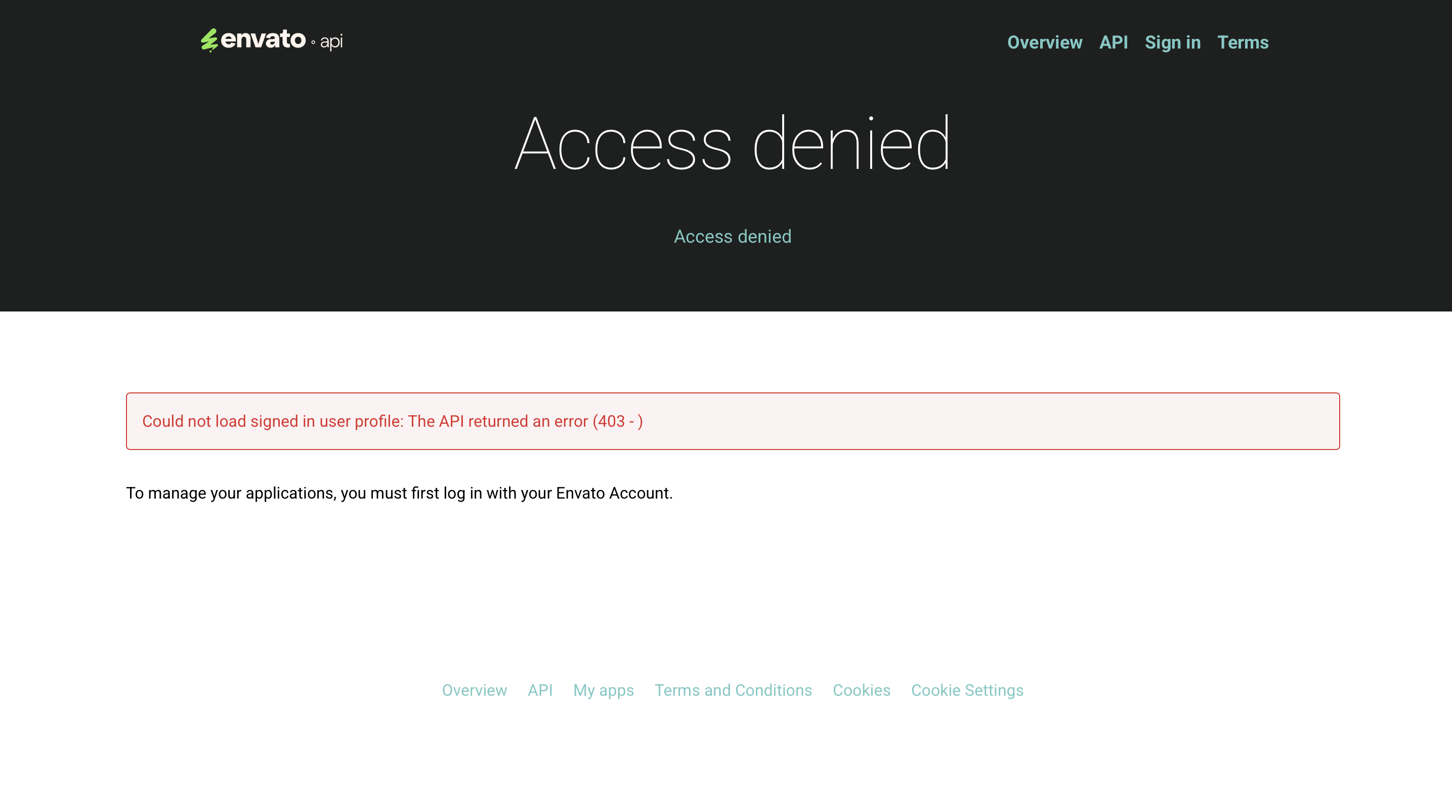Go to My apps in the footer
The image size is (1452, 804).
pos(603,690)
